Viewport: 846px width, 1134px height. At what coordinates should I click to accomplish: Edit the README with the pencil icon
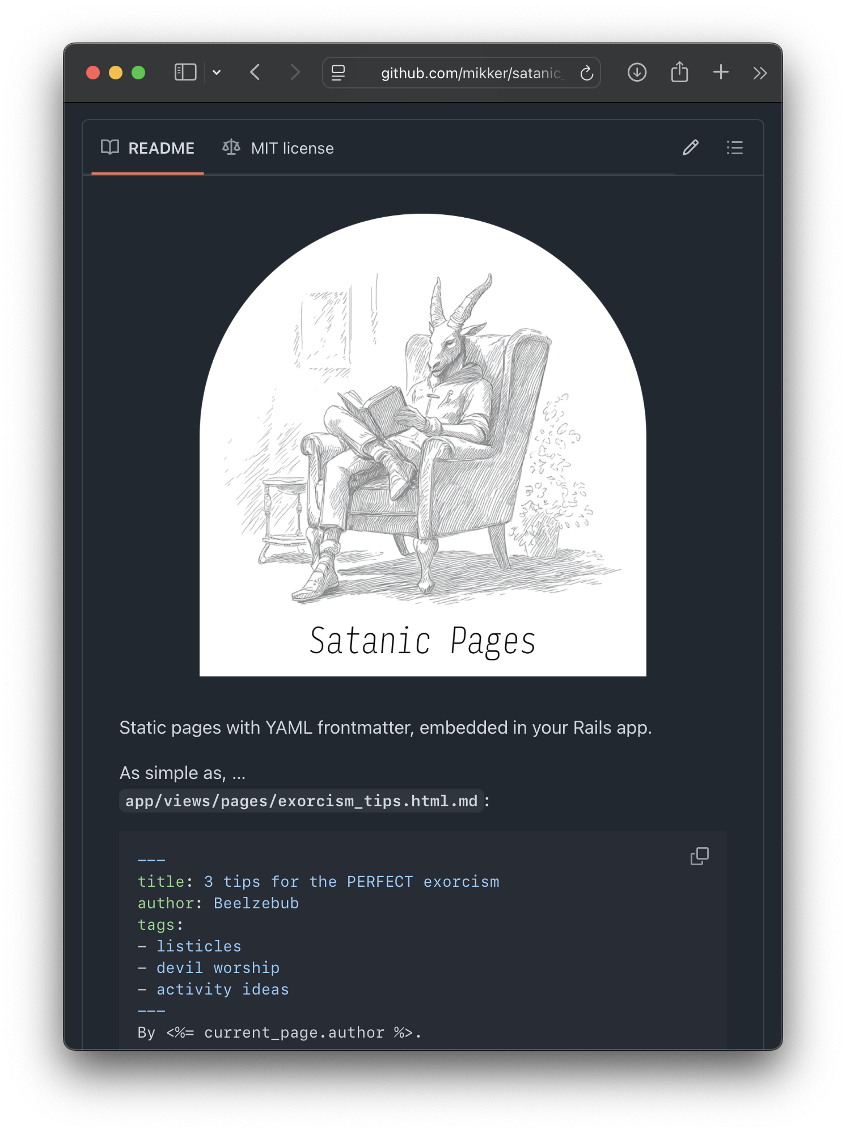[x=691, y=148]
